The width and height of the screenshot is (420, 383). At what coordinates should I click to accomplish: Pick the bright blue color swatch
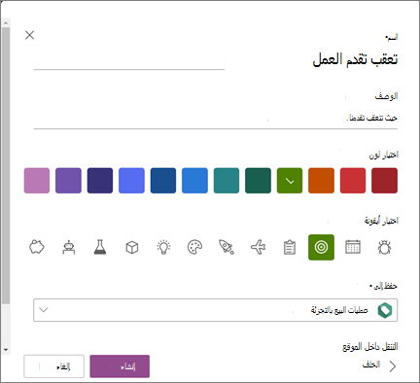coord(194,181)
